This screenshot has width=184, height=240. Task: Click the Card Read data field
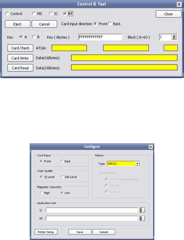[124, 68]
